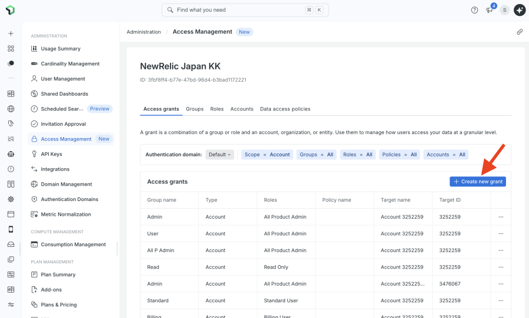Focus the Find what you need search box
The image size is (529, 318).
[x=245, y=10]
